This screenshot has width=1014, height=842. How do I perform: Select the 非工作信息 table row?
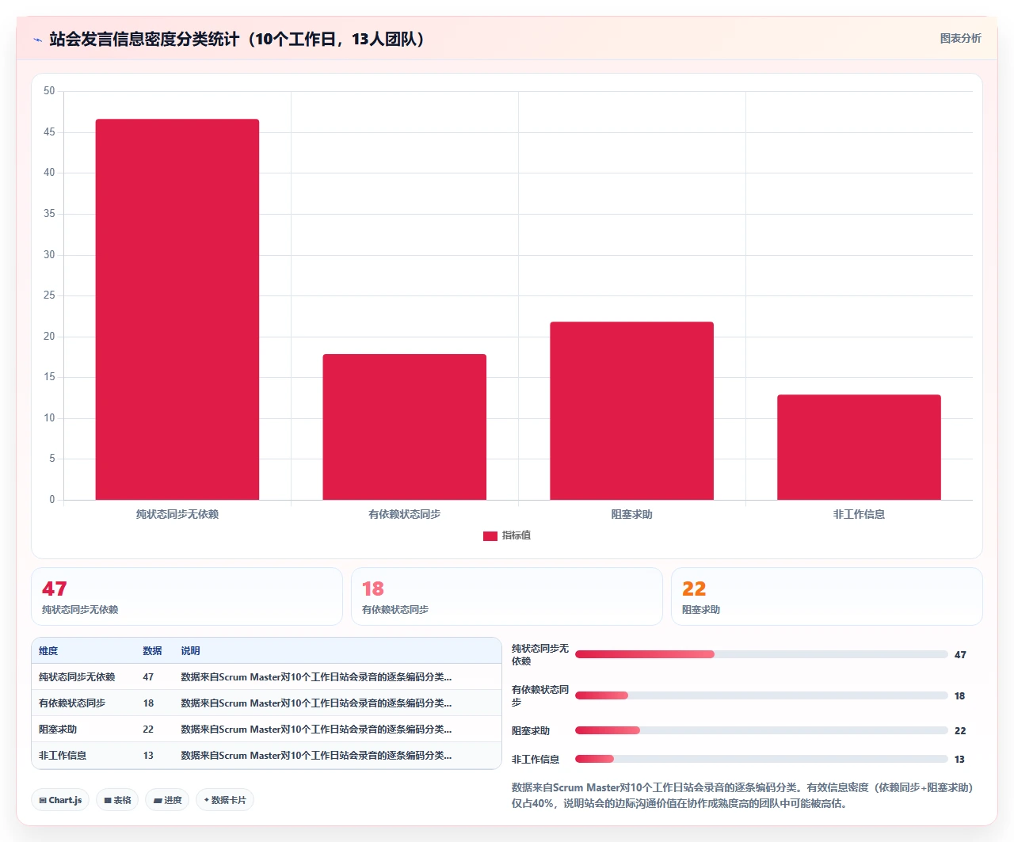(x=266, y=756)
